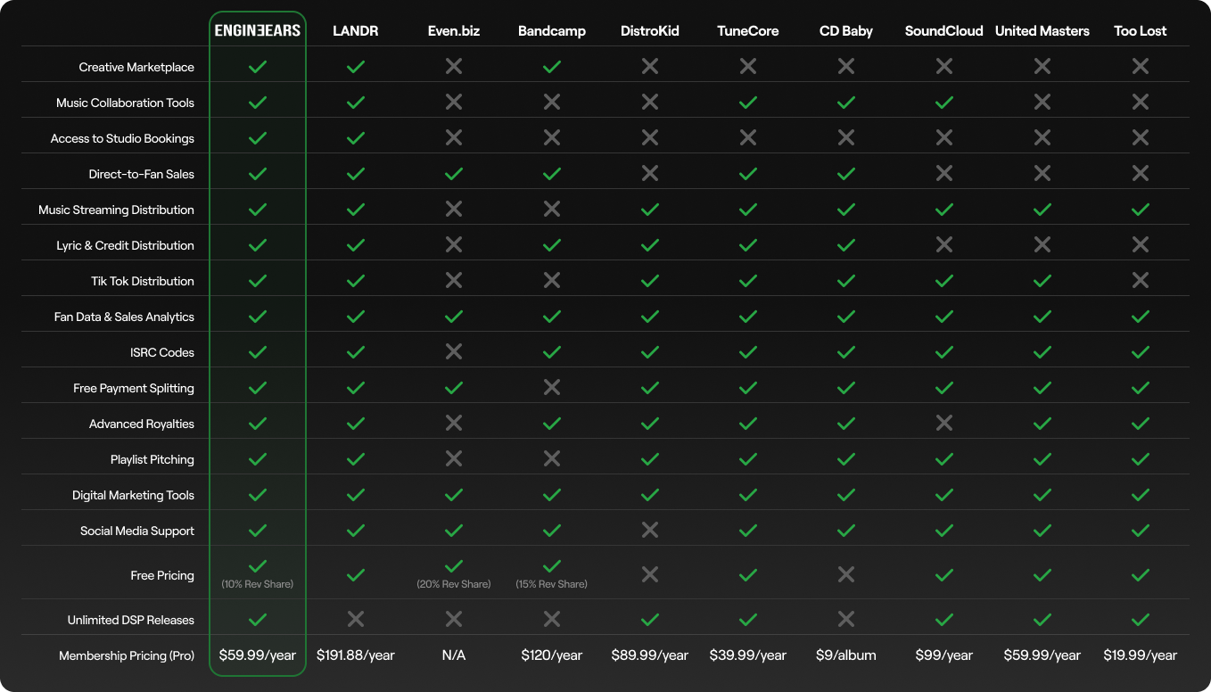Image resolution: width=1211 pixels, height=692 pixels.
Task: Click Too Lost X mark for Tik Tok Distribution
Action: coord(1141,281)
